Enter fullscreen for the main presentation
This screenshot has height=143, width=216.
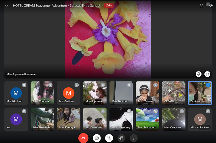click(207, 74)
